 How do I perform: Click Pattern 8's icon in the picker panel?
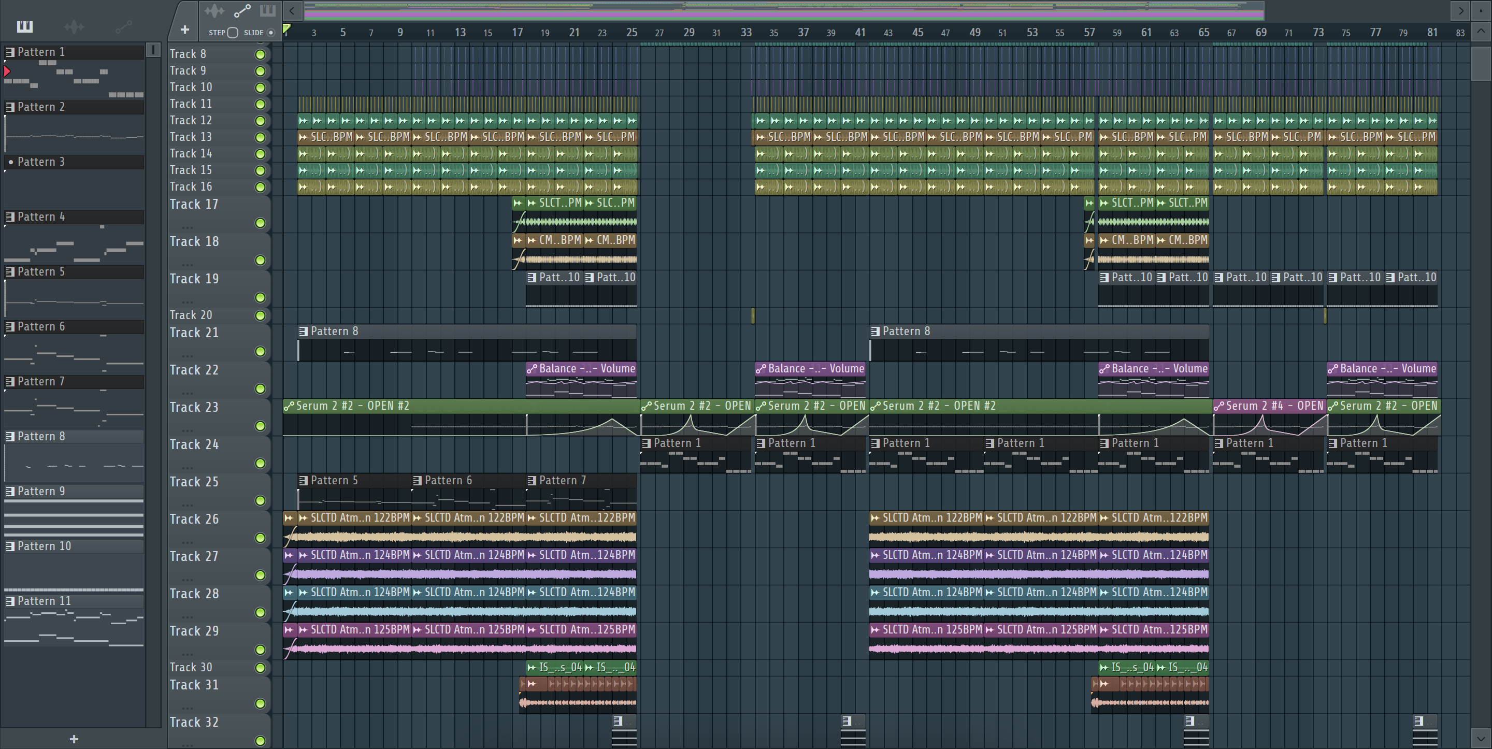[10, 436]
